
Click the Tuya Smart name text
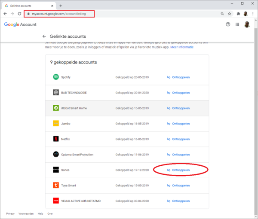[69, 186]
